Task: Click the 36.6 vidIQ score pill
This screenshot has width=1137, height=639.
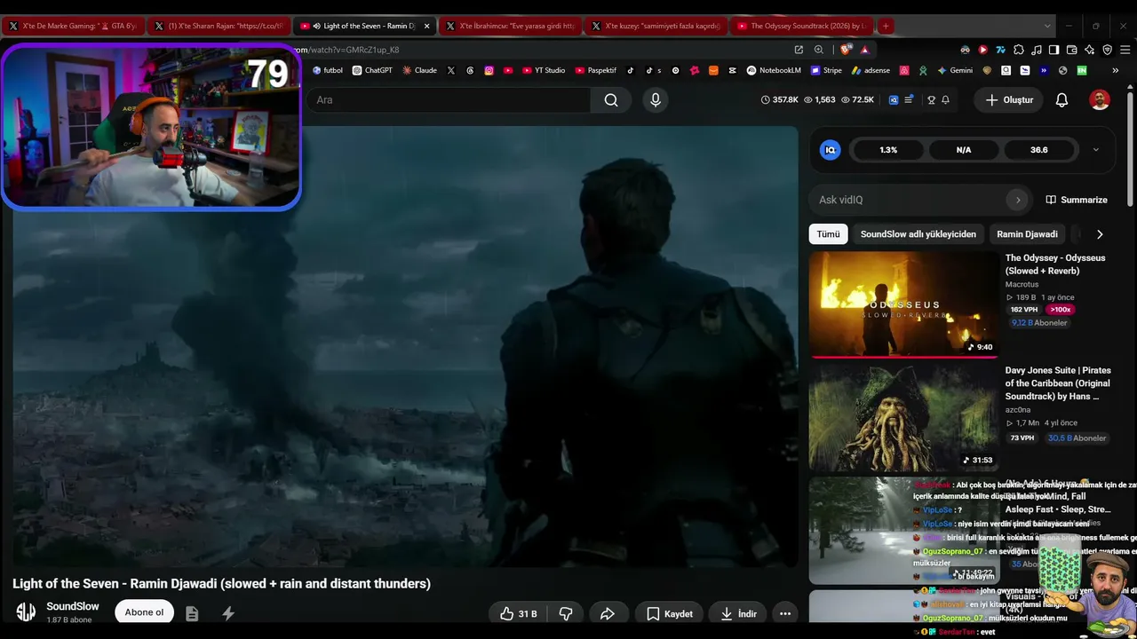Action: [1038, 150]
